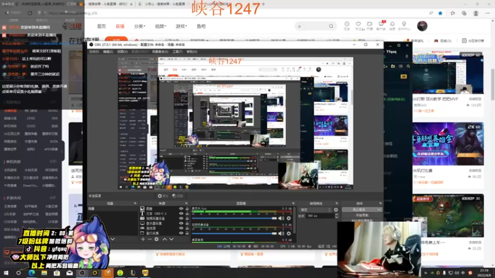Open OBS Studio from the taskbar

coord(82,273)
